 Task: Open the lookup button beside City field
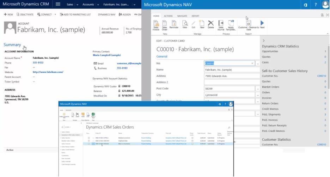258,95
